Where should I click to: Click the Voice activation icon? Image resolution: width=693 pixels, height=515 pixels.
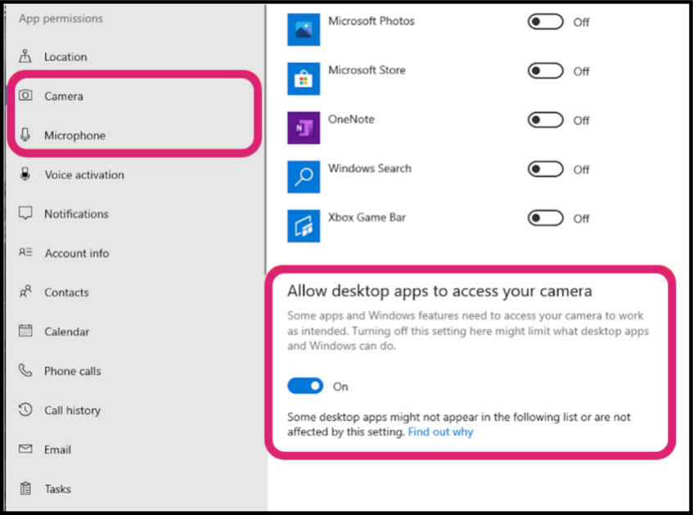click(25, 174)
